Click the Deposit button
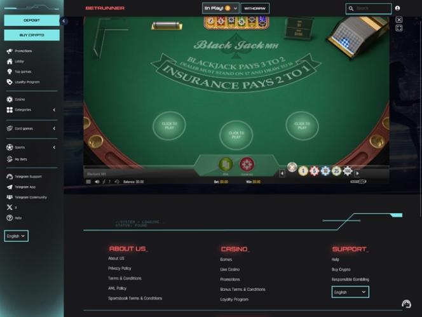Viewport: 422px width, 317px height. pyautogui.click(x=32, y=20)
